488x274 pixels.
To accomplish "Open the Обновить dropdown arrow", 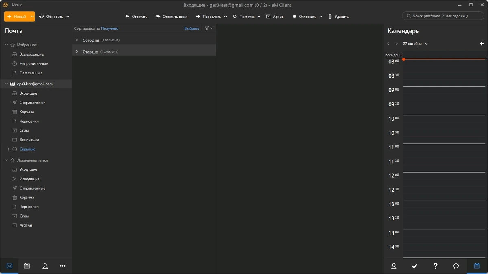I will click(68, 17).
